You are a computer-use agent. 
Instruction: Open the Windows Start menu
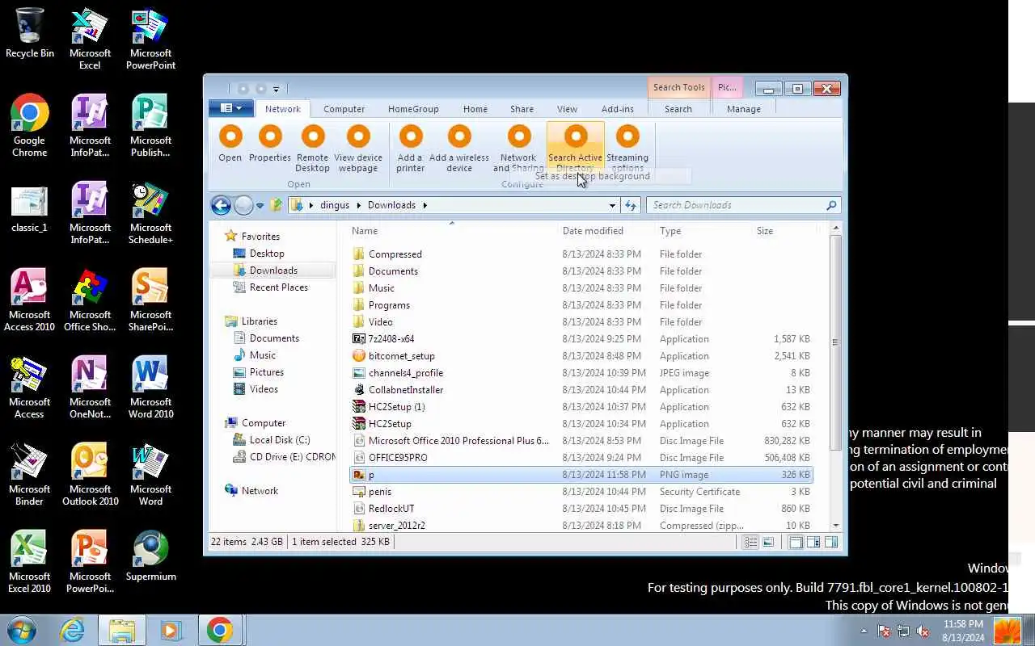pos(22,630)
